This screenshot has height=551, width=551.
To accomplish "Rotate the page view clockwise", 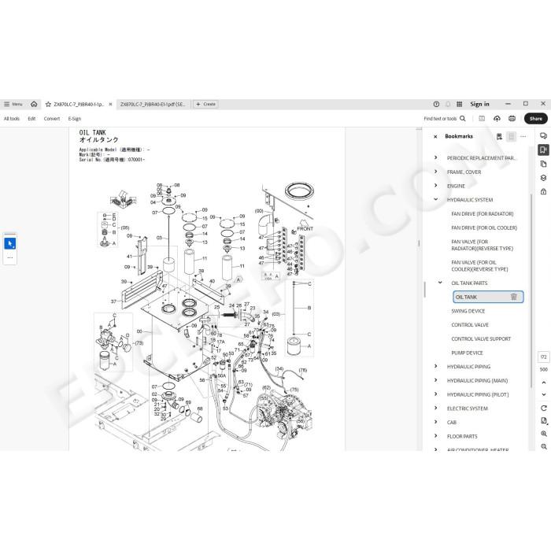I will [544, 408].
